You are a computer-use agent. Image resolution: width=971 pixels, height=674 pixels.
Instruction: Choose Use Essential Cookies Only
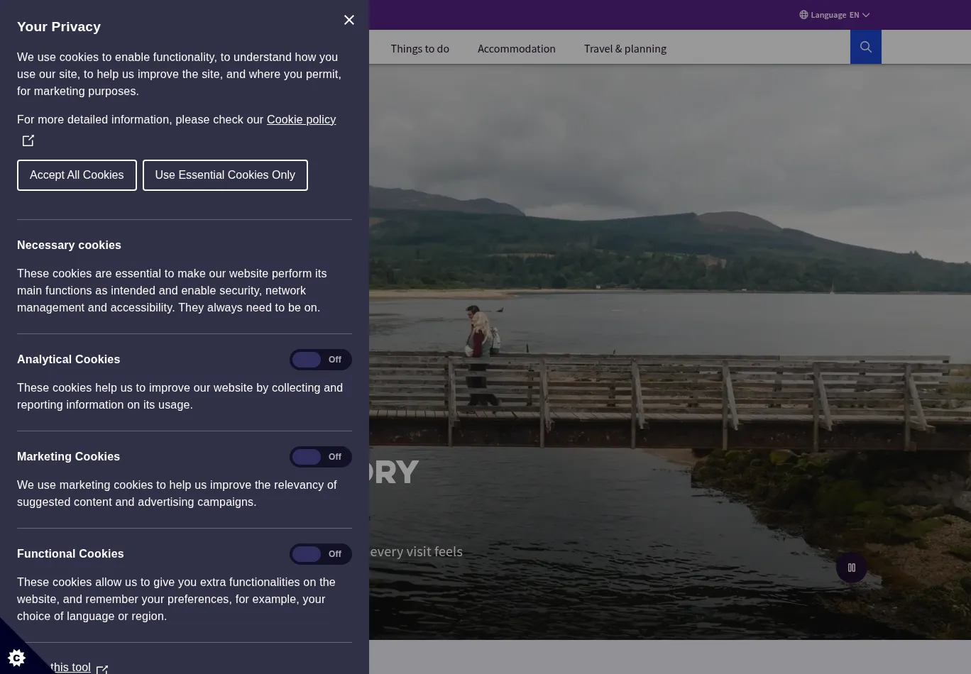(225, 175)
